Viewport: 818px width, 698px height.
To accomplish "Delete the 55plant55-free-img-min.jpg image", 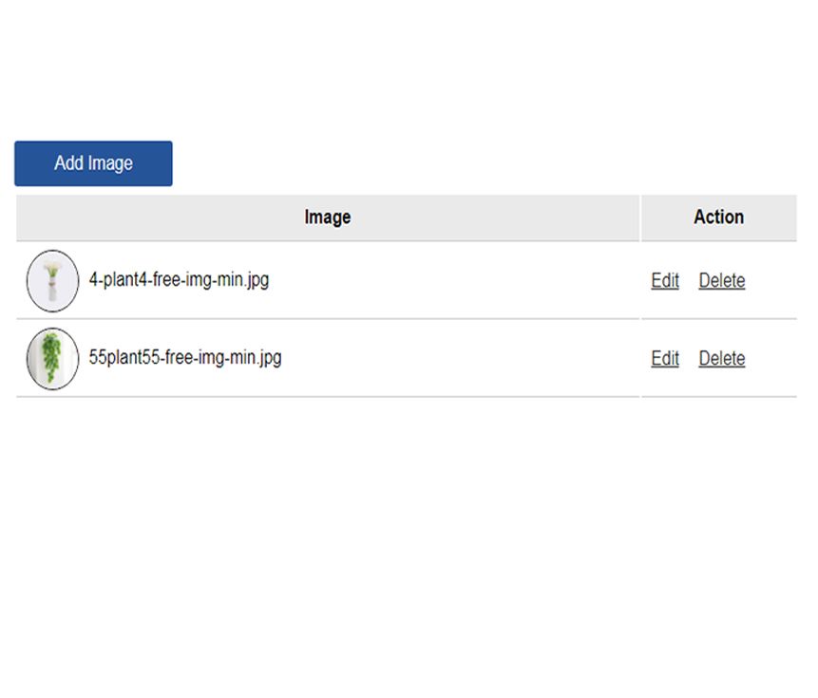I will [x=721, y=359].
